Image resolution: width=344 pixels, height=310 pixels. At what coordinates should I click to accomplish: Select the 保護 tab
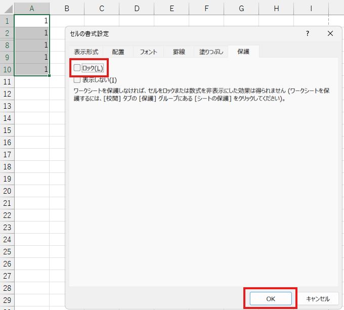pos(243,52)
